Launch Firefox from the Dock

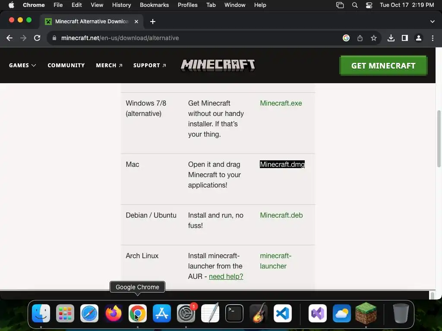click(114, 313)
